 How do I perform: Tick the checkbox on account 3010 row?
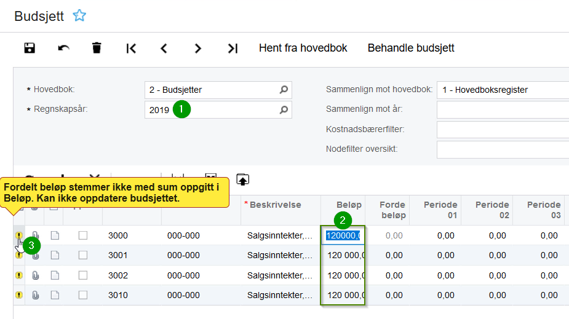click(83, 295)
